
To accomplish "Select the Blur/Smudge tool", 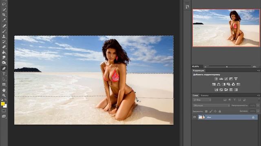I will click(4, 58).
